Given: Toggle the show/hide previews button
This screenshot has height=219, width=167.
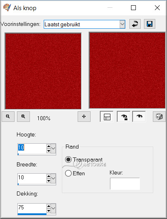Looking at the screenshot, I should pyautogui.click(x=107, y=117).
